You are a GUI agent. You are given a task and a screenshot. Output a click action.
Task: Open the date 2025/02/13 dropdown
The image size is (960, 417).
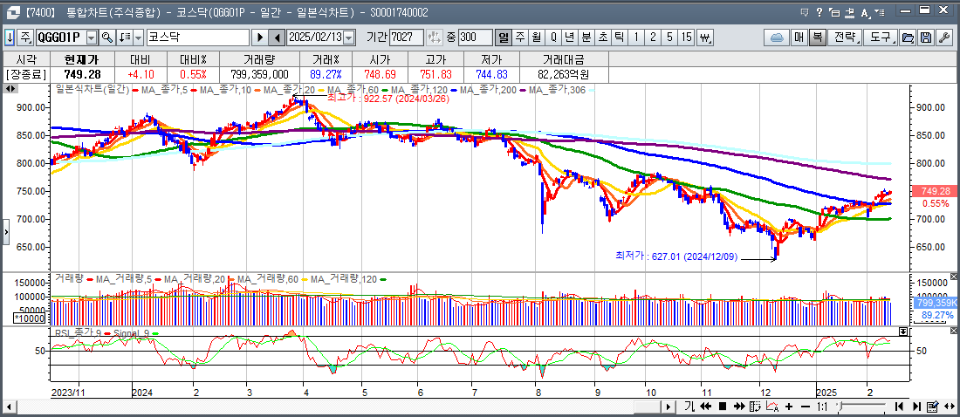(x=349, y=38)
